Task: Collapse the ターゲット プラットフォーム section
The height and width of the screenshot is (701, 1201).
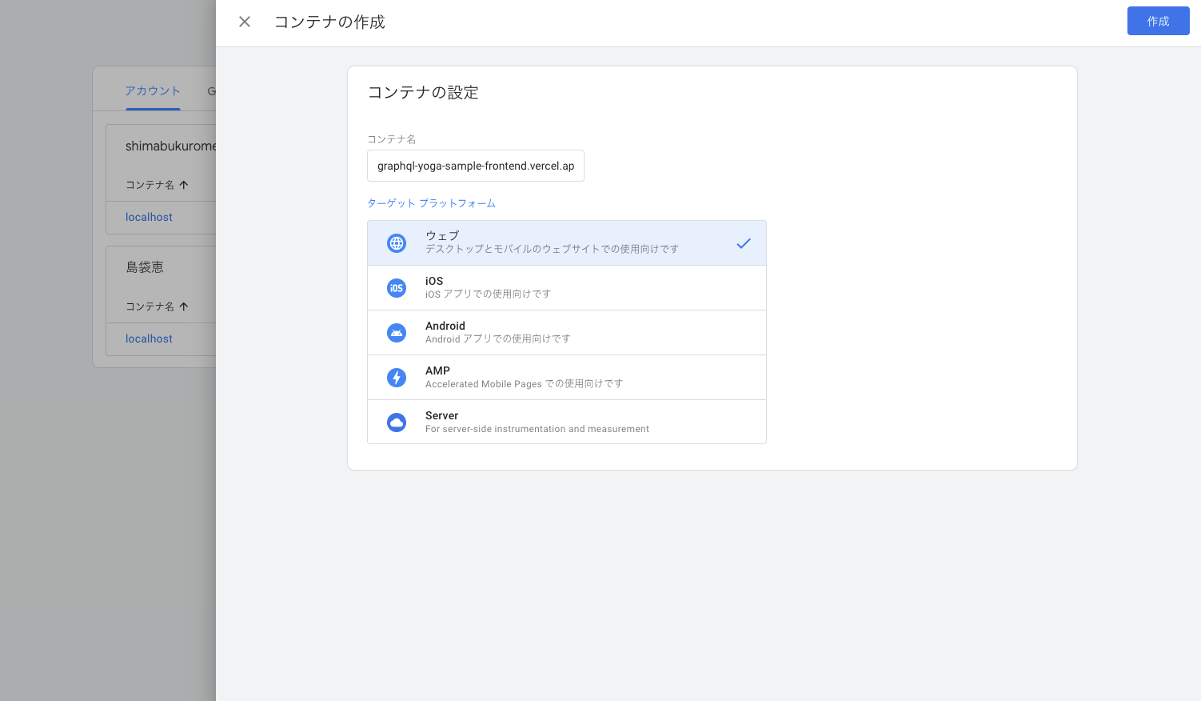Action: [431, 203]
